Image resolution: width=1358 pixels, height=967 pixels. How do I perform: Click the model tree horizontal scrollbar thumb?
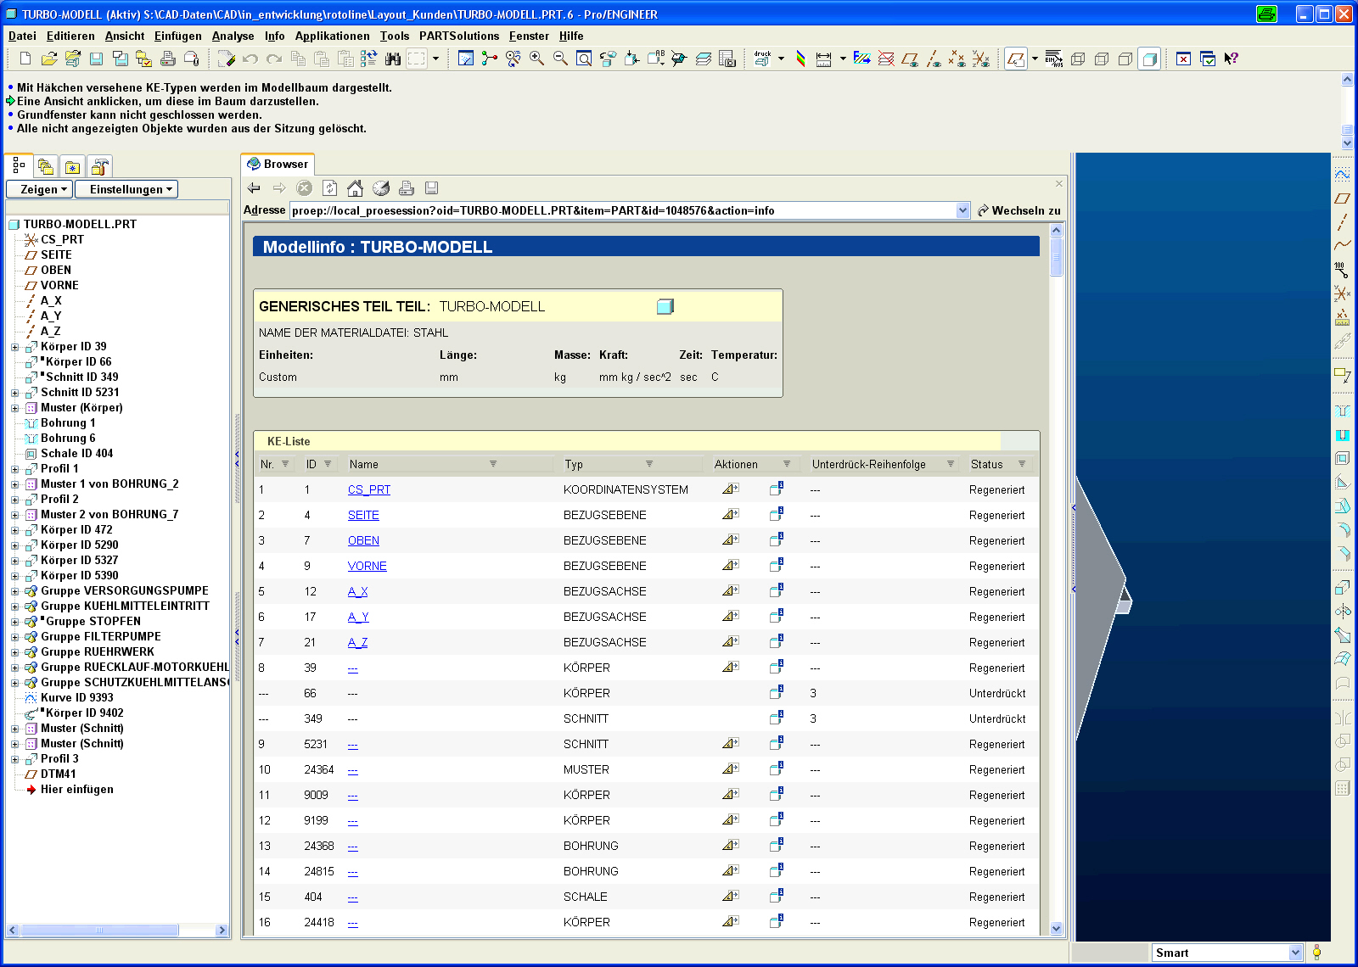[x=98, y=930]
